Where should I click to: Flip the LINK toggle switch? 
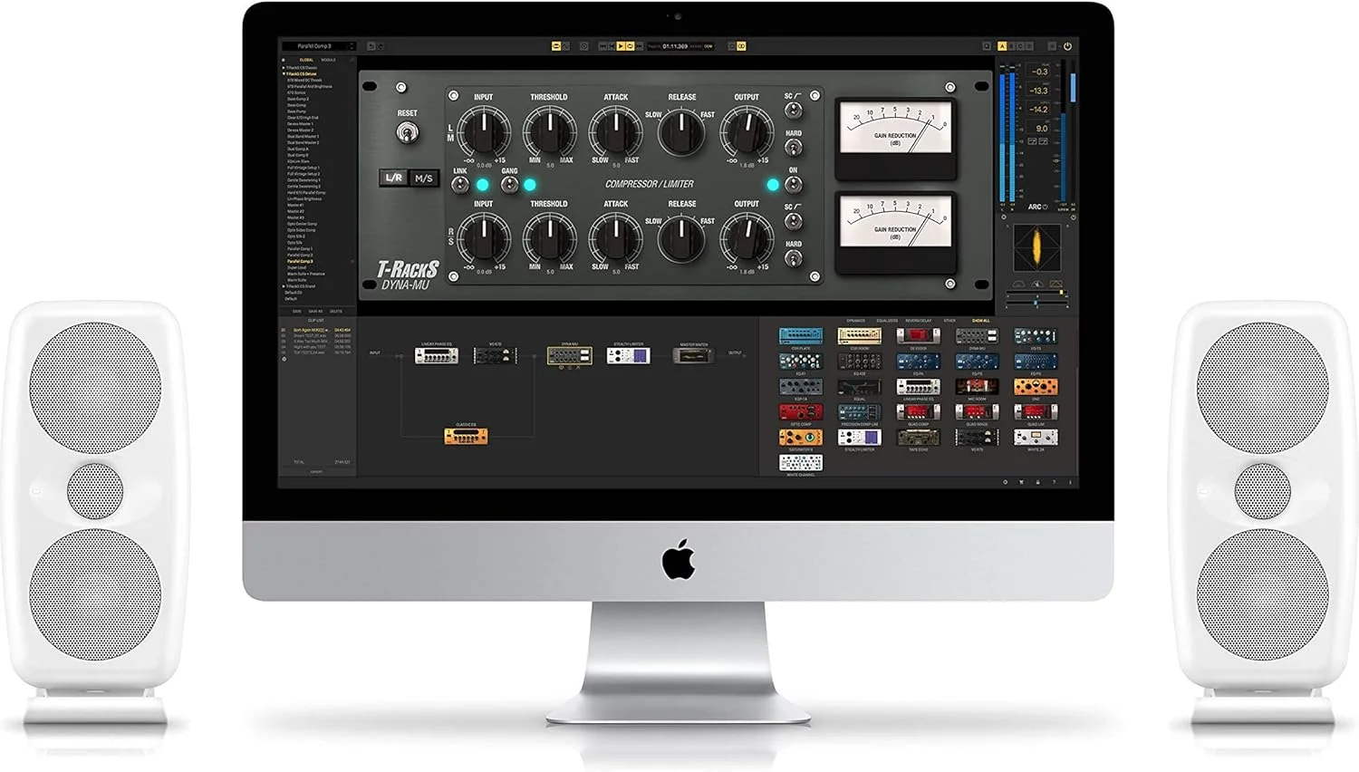[460, 185]
